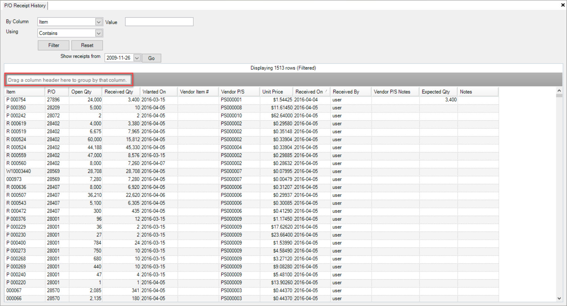Sort by the Vendor P/S column header
Screen dimensions: 567x306
[x=239, y=92]
